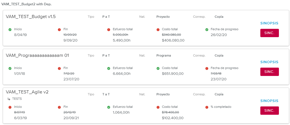Viewport: 290px width, 125px height.
Task: Click the TESTS parent arrow icon
Action: click(x=9, y=99)
